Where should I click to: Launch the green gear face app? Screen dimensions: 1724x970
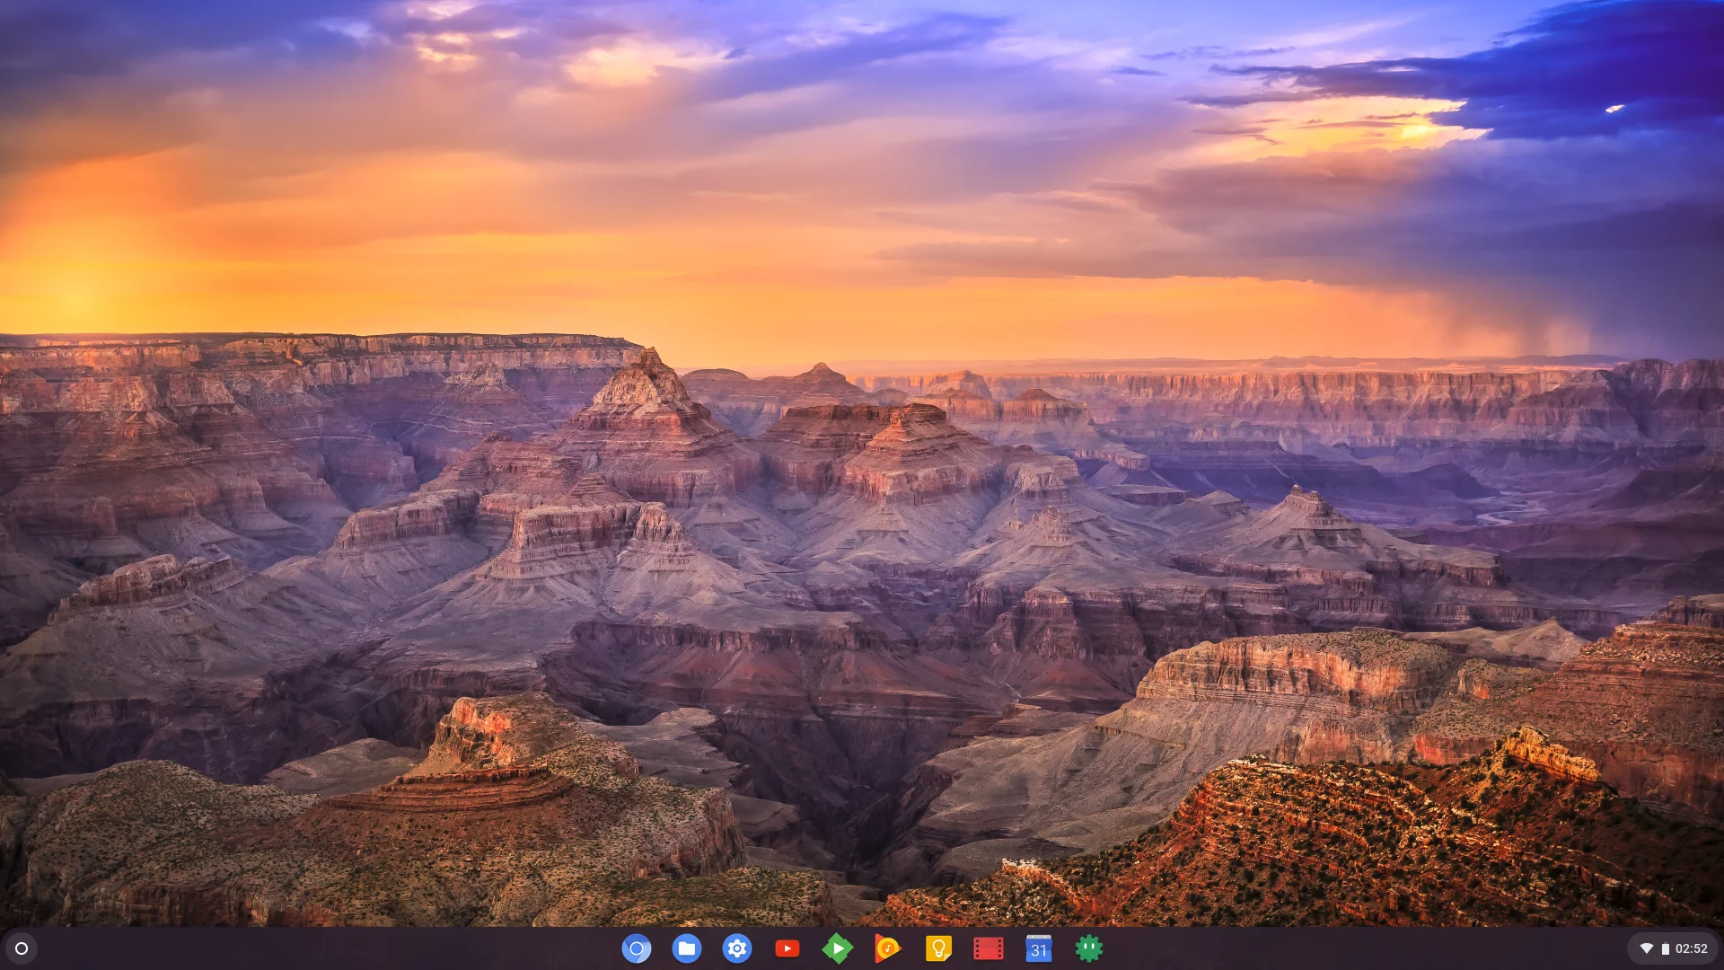click(x=1089, y=948)
